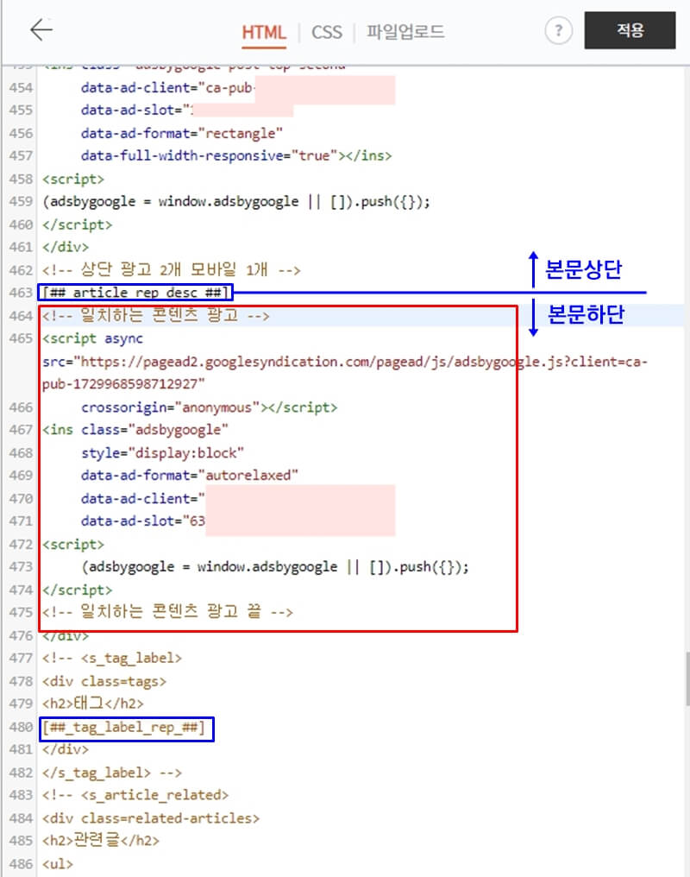690x877 pixels.
Task: Click data-ad-format="autorelaxed" on line 469
Action: click(x=190, y=476)
